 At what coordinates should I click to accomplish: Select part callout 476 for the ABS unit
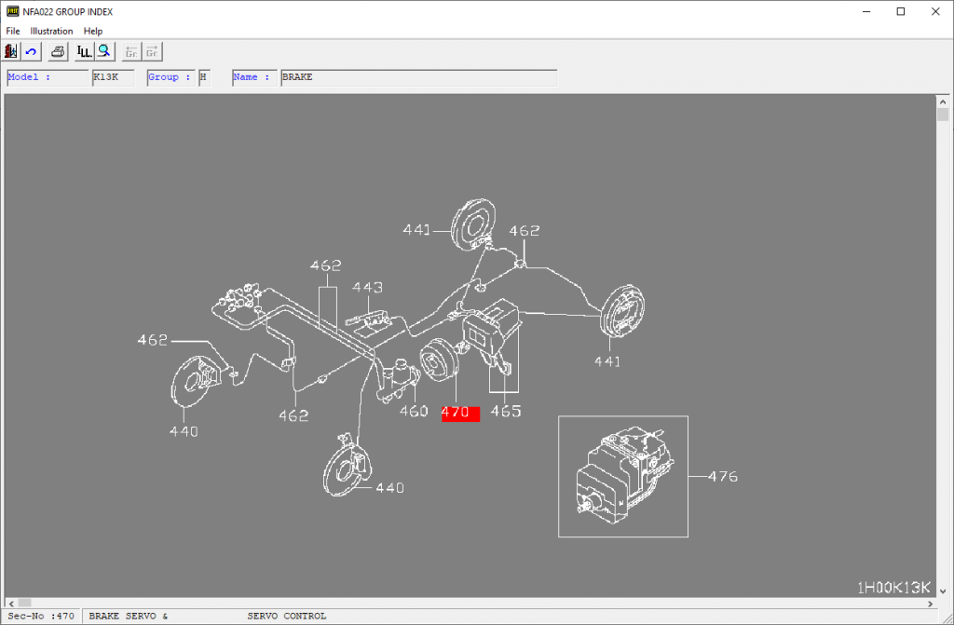pos(722,477)
